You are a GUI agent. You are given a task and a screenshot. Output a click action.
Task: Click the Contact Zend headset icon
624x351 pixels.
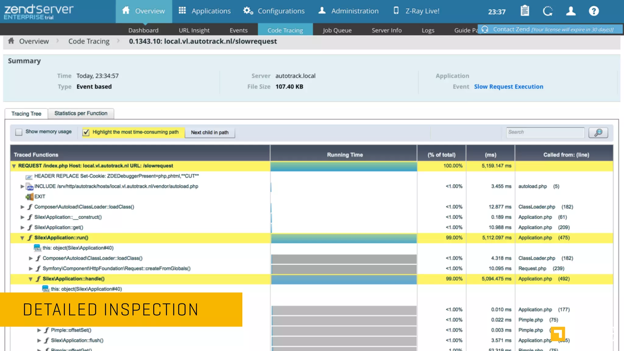(x=485, y=29)
